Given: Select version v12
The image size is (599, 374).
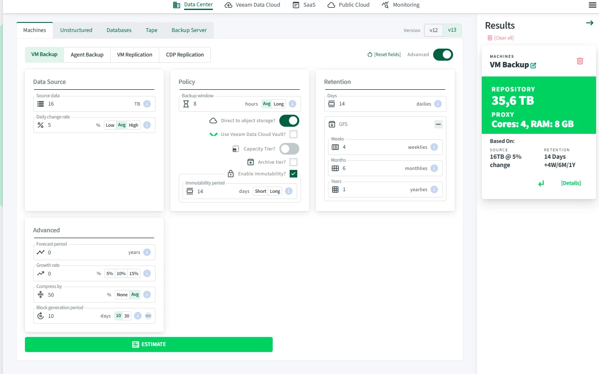Looking at the screenshot, I should click(x=434, y=30).
